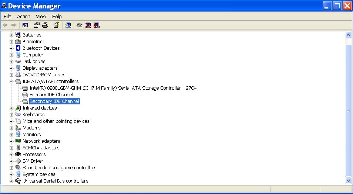Close the Device Manager window

click(347, 6)
